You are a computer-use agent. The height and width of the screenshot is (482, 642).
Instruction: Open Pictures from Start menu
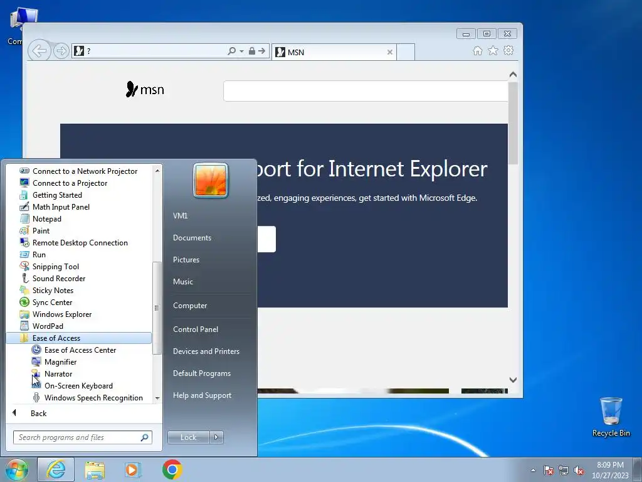point(186,260)
